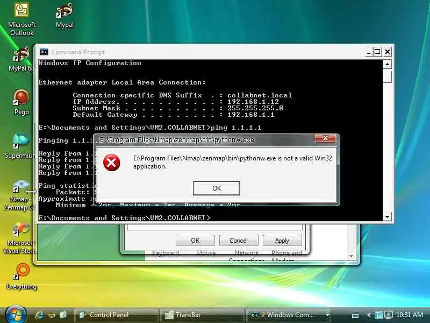Select the MyPal 68 desktop icon
The image size is (430, 323).
click(x=21, y=60)
